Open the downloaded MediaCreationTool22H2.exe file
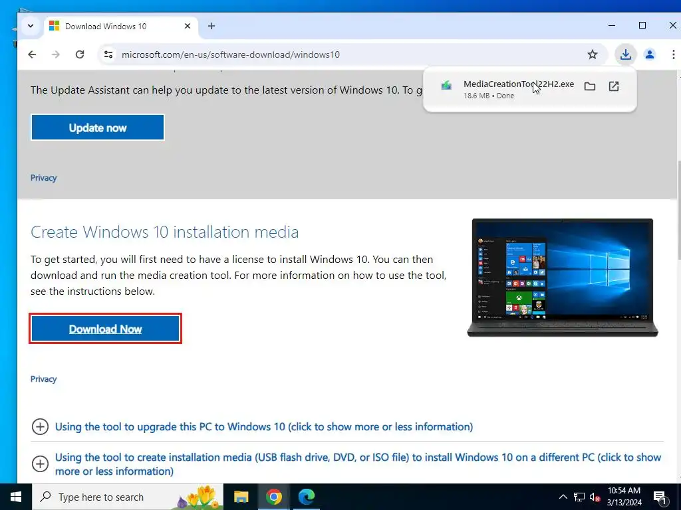The image size is (681, 510). coord(519,84)
